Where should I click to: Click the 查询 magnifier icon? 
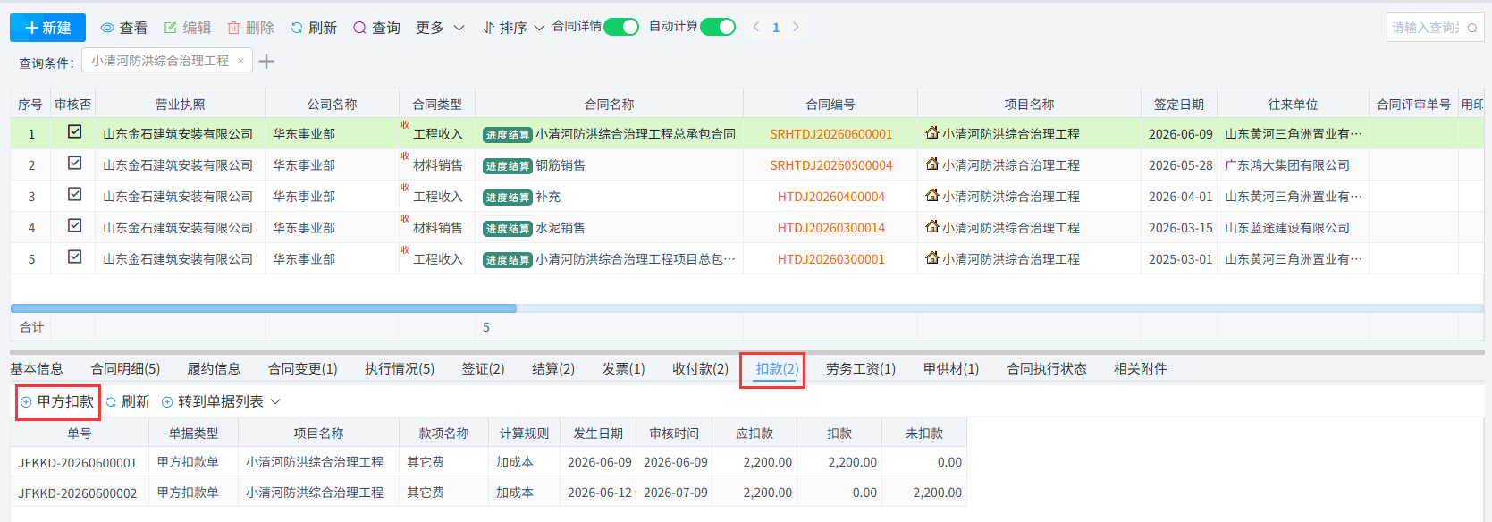pyautogui.click(x=359, y=28)
